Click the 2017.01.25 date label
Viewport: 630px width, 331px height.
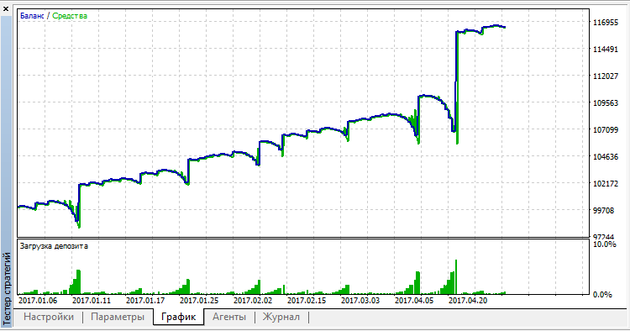point(199,301)
